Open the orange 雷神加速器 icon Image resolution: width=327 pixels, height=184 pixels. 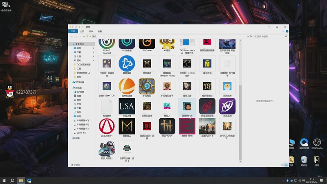[127, 86]
